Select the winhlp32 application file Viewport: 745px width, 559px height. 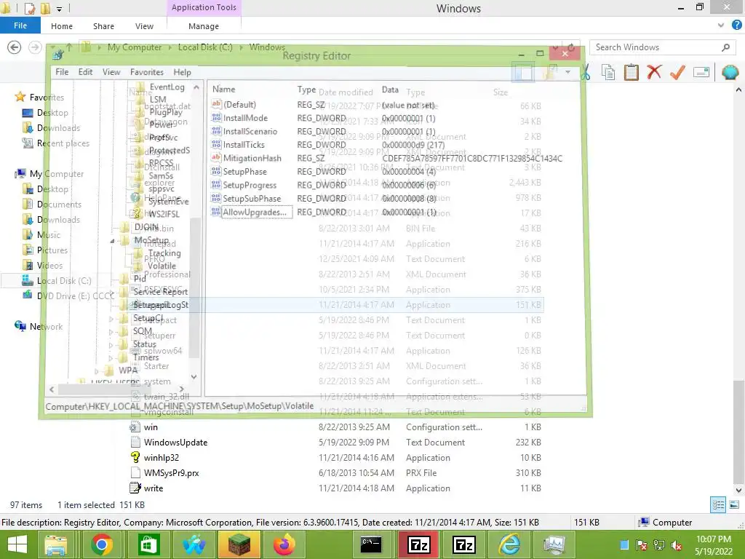point(161,458)
